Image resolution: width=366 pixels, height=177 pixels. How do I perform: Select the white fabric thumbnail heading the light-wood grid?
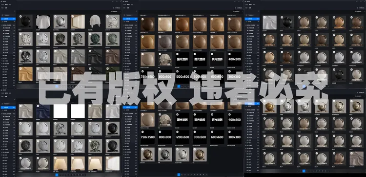[x=269, y=22]
